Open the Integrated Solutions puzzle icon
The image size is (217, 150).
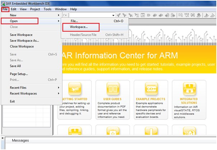pyautogui.click(x=189, y=88)
